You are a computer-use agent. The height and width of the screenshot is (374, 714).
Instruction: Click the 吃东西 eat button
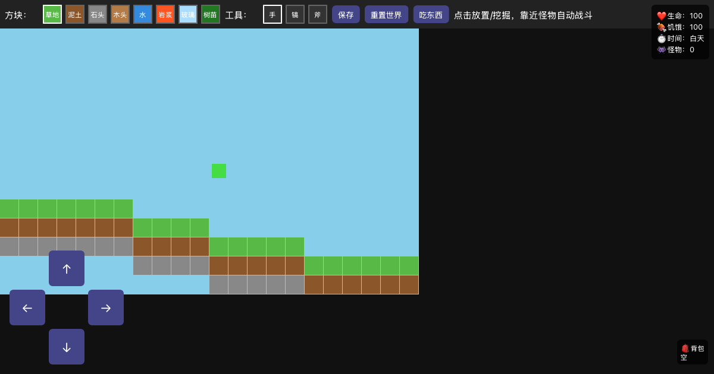tap(431, 14)
